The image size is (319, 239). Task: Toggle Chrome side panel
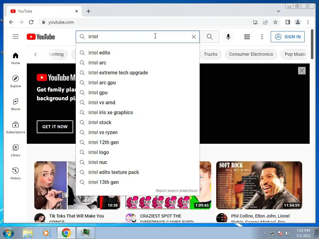288,22
